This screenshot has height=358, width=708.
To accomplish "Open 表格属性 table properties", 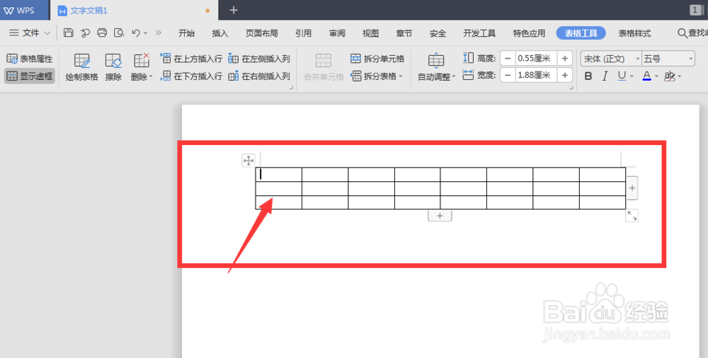I will 30,59.
